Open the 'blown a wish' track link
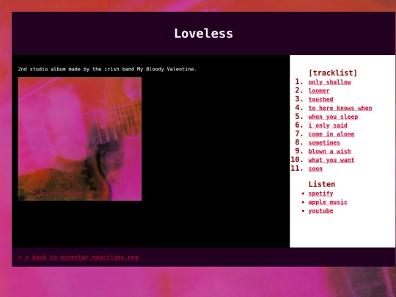The image size is (396, 297). [x=329, y=151]
